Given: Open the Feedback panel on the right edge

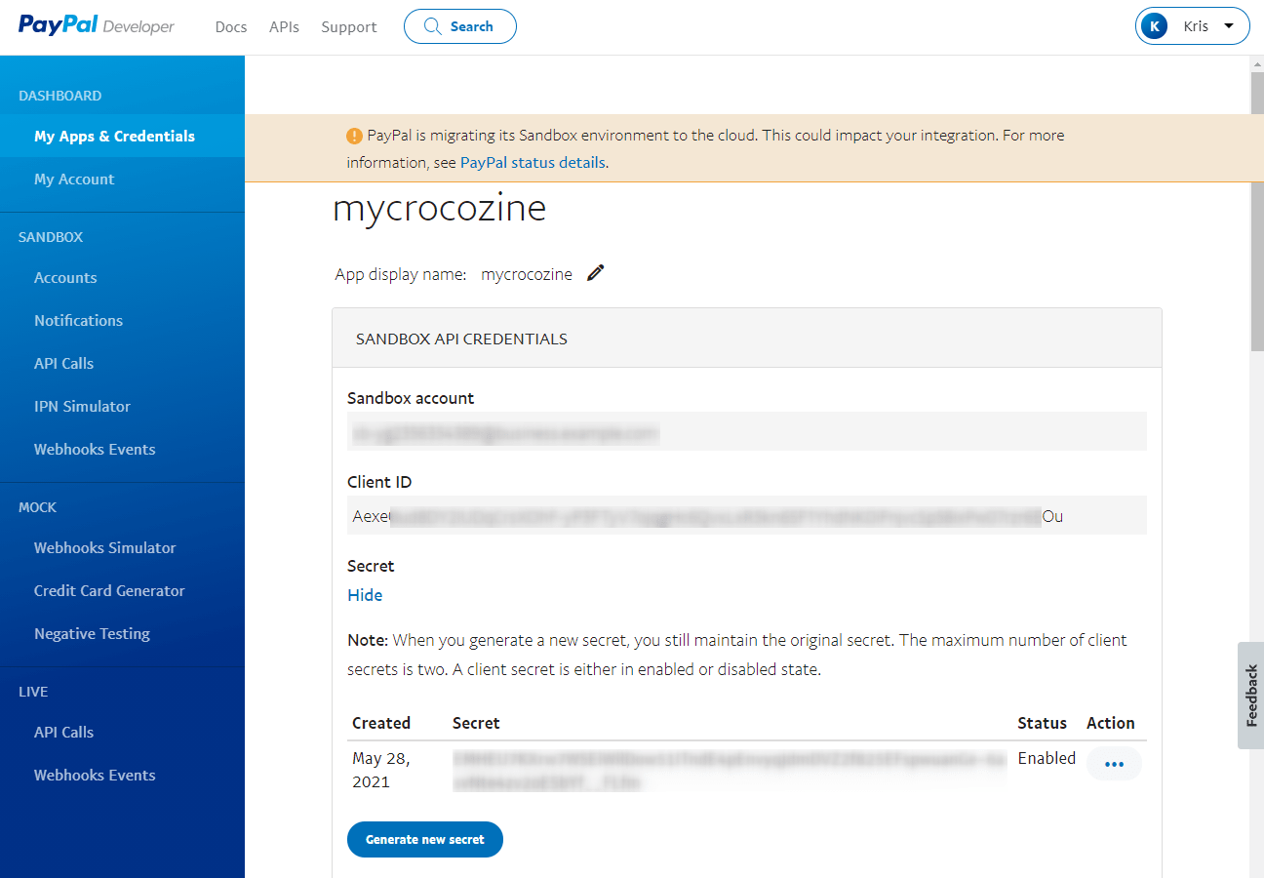Looking at the screenshot, I should point(1250,696).
